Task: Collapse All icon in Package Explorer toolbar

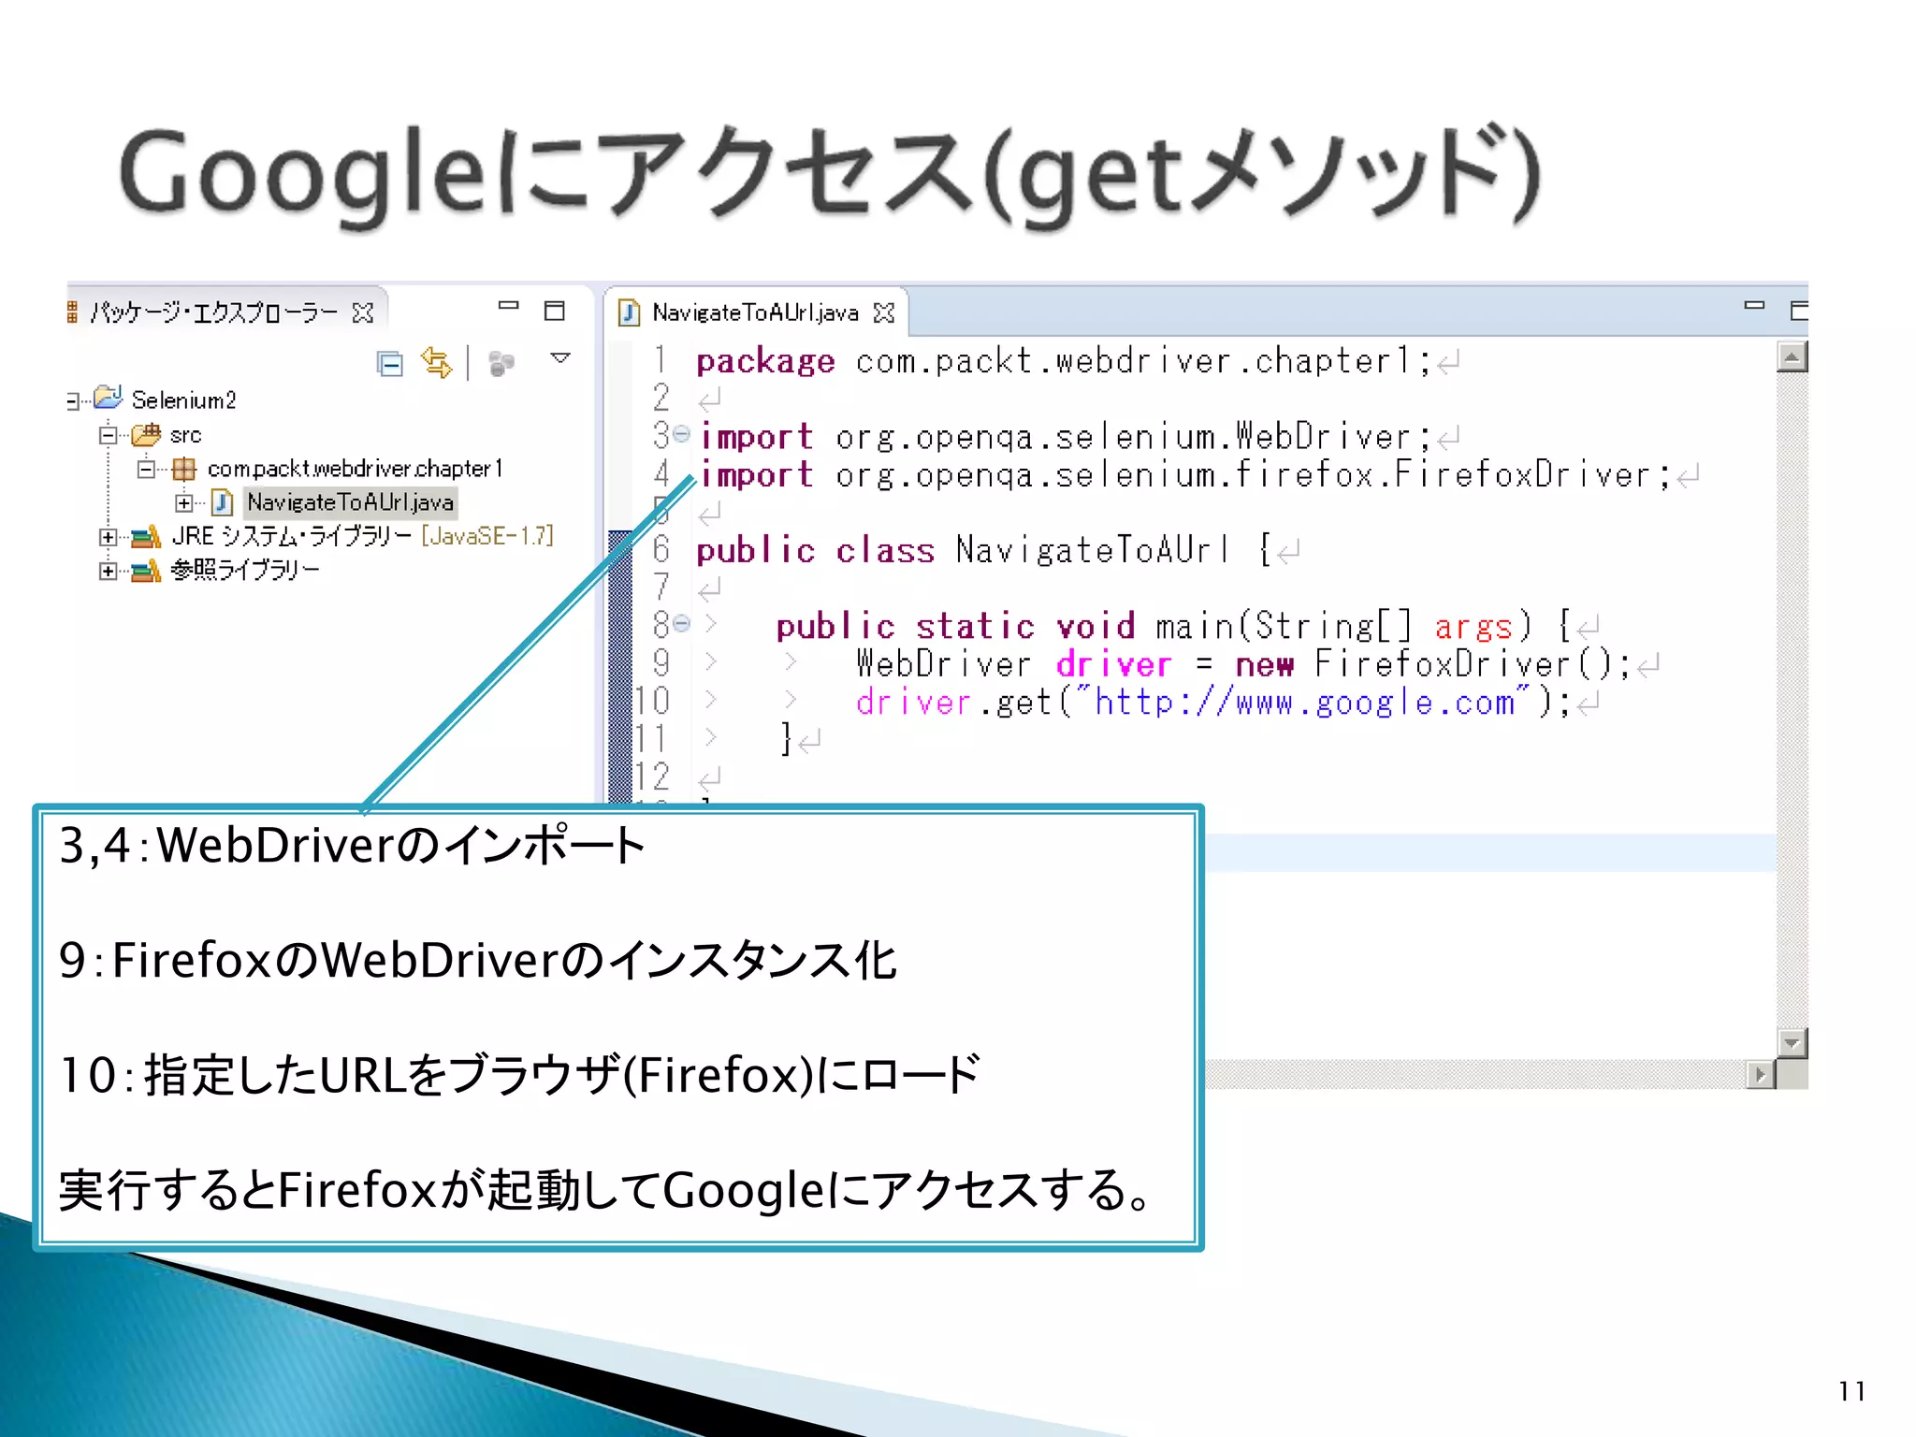Action: point(389,363)
